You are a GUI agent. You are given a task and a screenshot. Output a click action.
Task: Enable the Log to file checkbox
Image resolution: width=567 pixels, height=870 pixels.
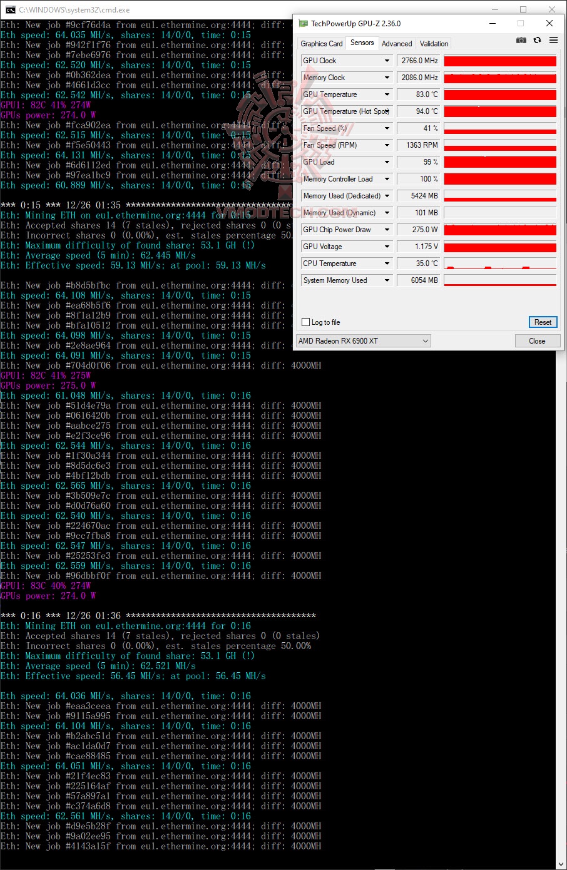click(306, 322)
